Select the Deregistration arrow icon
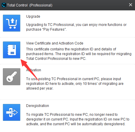 (x=11, y=112)
